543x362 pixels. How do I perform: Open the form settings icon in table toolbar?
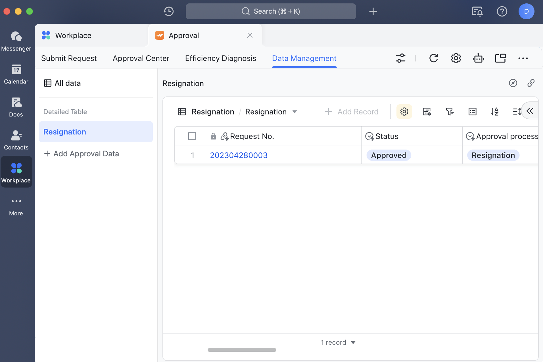[427, 111]
